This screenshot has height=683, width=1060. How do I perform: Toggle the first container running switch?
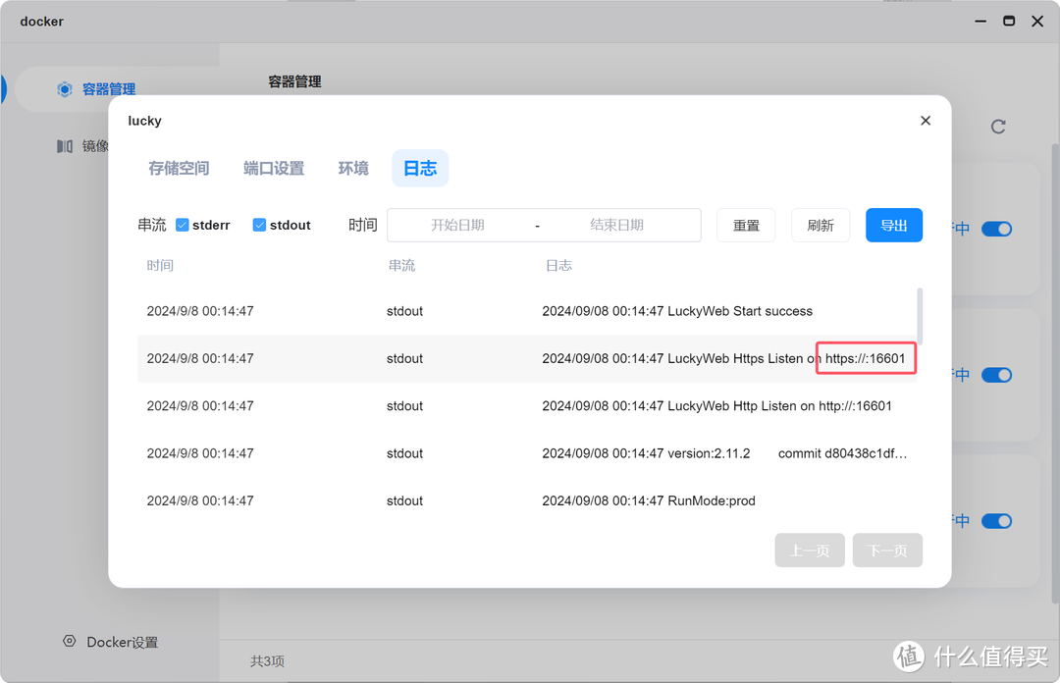click(x=996, y=229)
